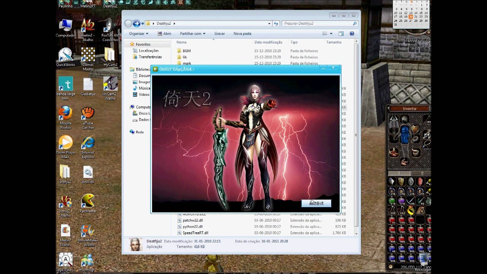Click the Abrir toolbar button

pos(164,33)
